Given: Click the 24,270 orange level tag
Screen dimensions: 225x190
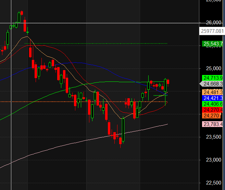Looking at the screenshot, I should tap(211, 116).
